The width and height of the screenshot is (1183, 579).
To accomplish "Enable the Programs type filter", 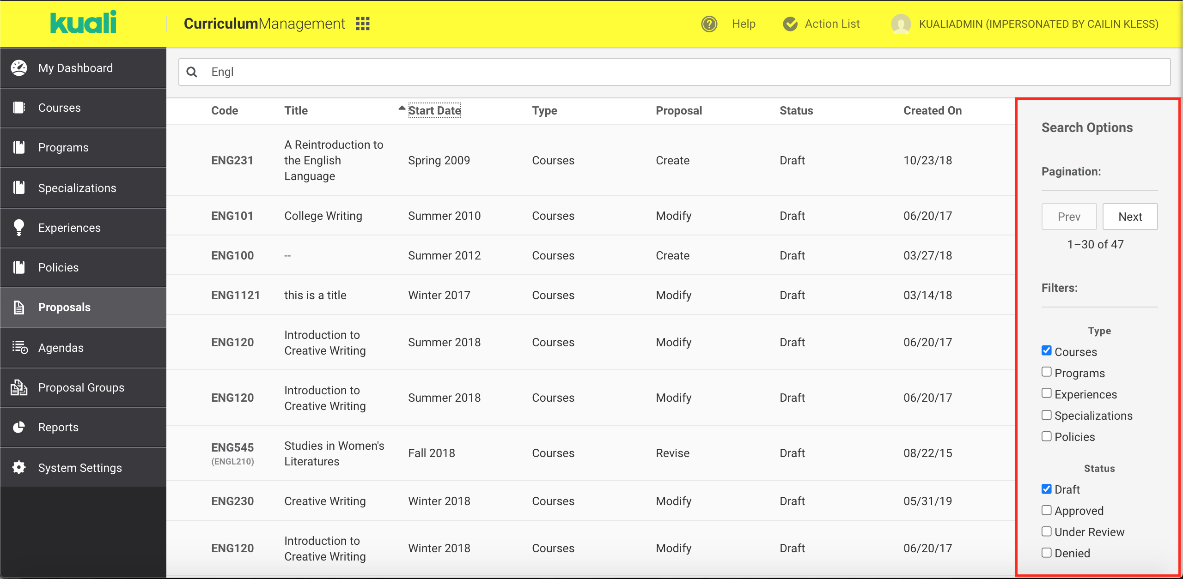I will pyautogui.click(x=1047, y=372).
